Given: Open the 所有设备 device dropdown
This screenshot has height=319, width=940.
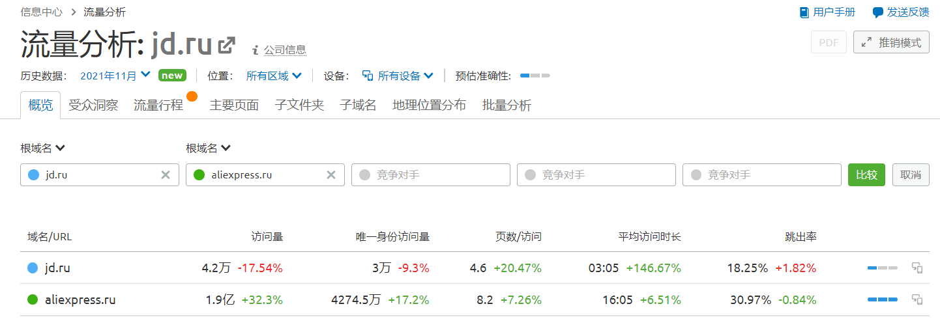Looking at the screenshot, I should [398, 76].
